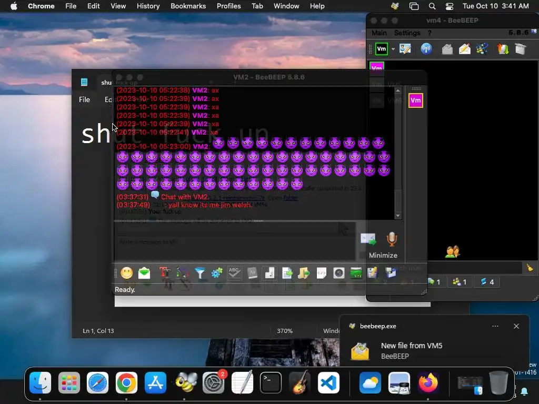Open System Settings with the badge in Dock
Viewport: 539px width, 404px height.
[x=214, y=383]
